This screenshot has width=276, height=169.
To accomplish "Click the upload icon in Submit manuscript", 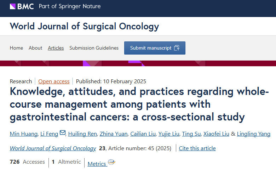I will click(x=177, y=48).
